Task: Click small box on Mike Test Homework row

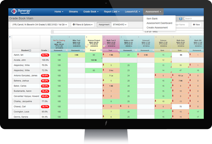Action: [x=84, y=50]
